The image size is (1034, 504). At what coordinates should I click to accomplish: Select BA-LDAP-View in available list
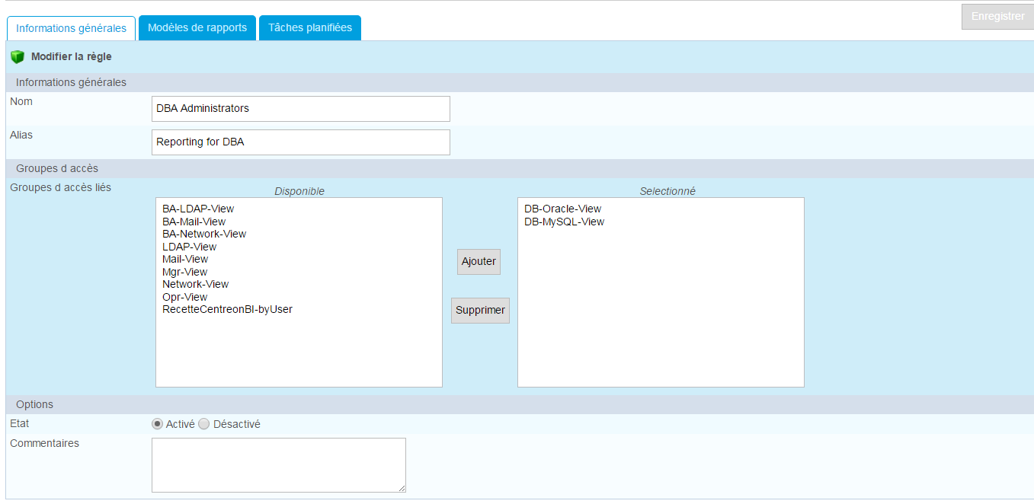coord(198,209)
